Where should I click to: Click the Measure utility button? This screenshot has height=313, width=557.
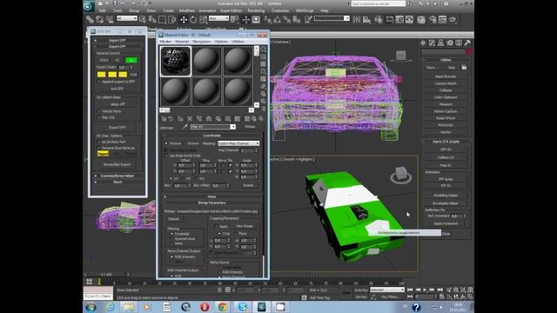(446, 104)
